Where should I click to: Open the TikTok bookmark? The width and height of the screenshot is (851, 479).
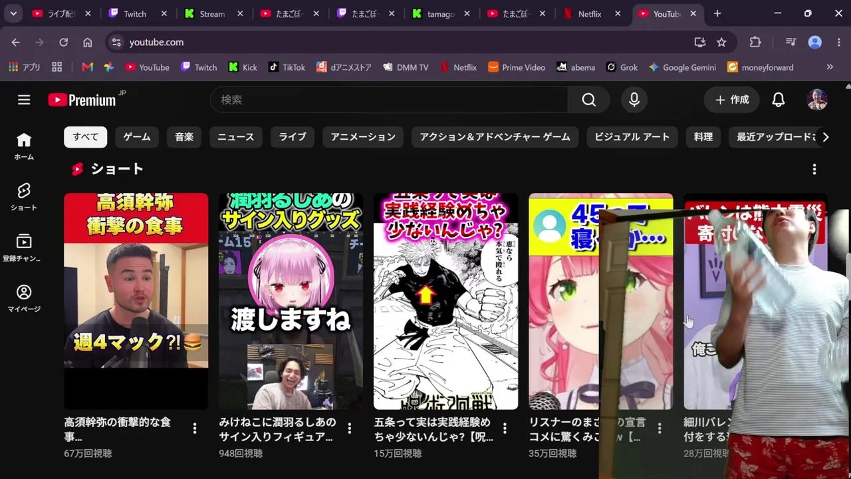[x=287, y=67]
